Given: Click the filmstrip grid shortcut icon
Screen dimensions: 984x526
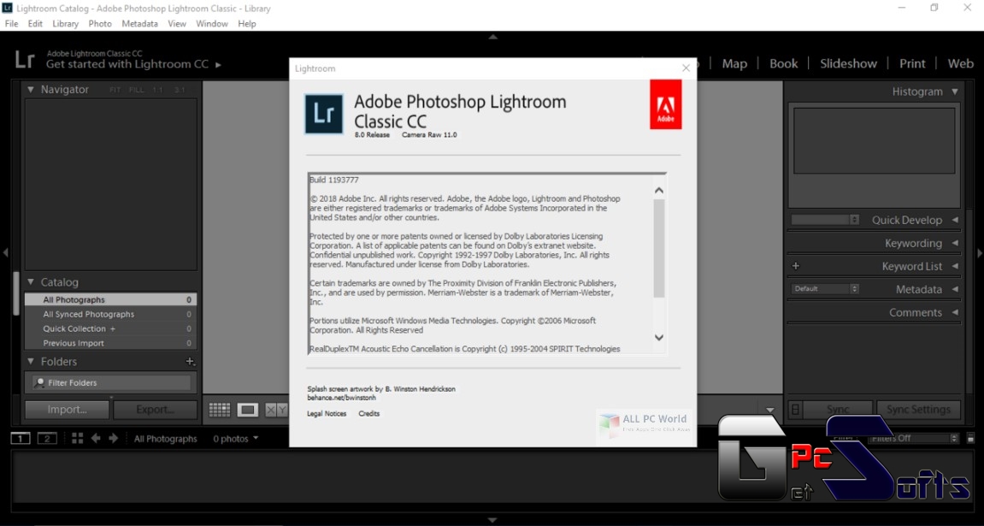Looking at the screenshot, I should (x=77, y=438).
